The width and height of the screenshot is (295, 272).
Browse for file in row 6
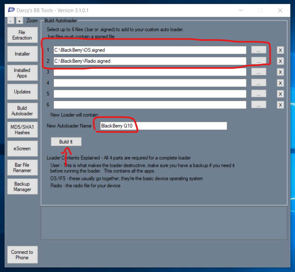pos(259,105)
